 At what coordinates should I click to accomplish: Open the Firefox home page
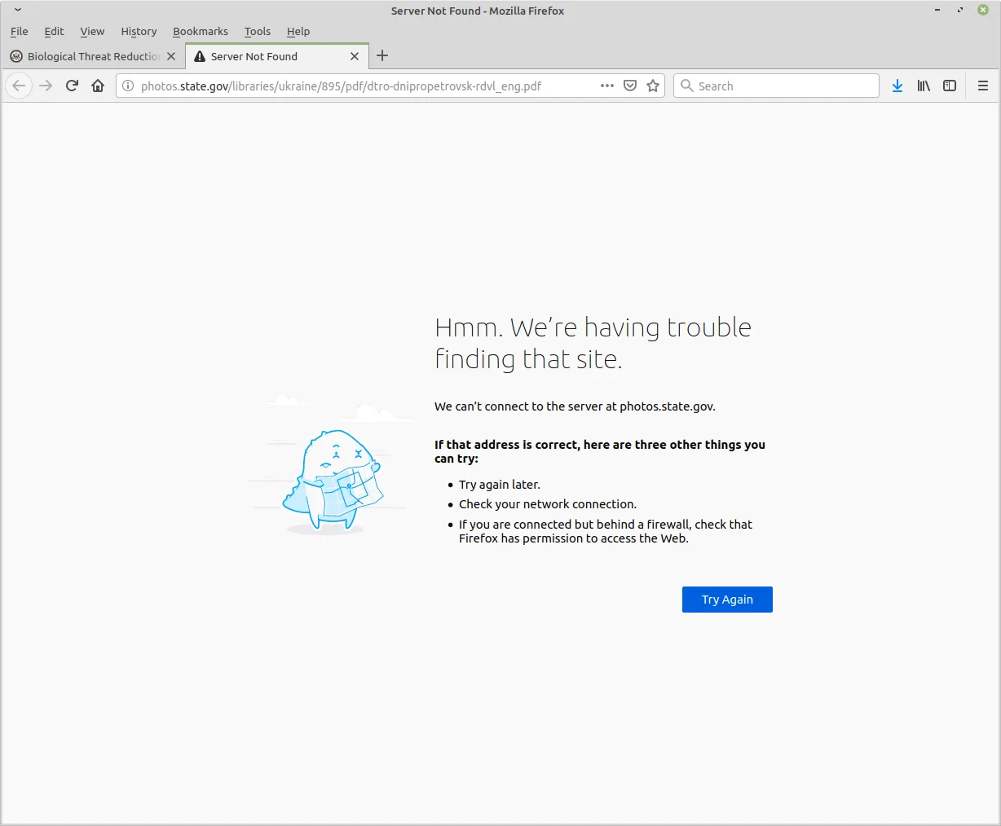click(x=98, y=86)
